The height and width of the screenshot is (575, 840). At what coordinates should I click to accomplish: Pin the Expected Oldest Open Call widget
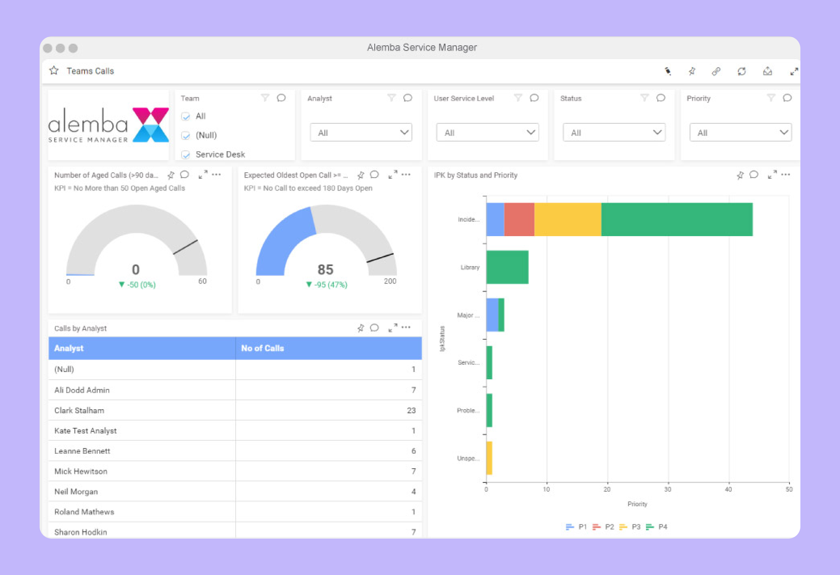[361, 175]
